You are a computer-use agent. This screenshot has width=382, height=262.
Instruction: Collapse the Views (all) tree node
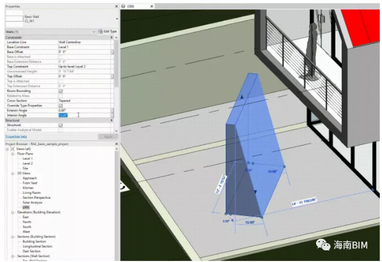pyautogui.click(x=7, y=149)
